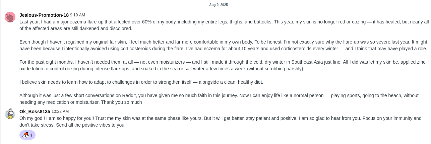Click Jealous-Promotion-18's pink avatar icon
The width and height of the screenshot is (431, 144).
coord(10,17)
